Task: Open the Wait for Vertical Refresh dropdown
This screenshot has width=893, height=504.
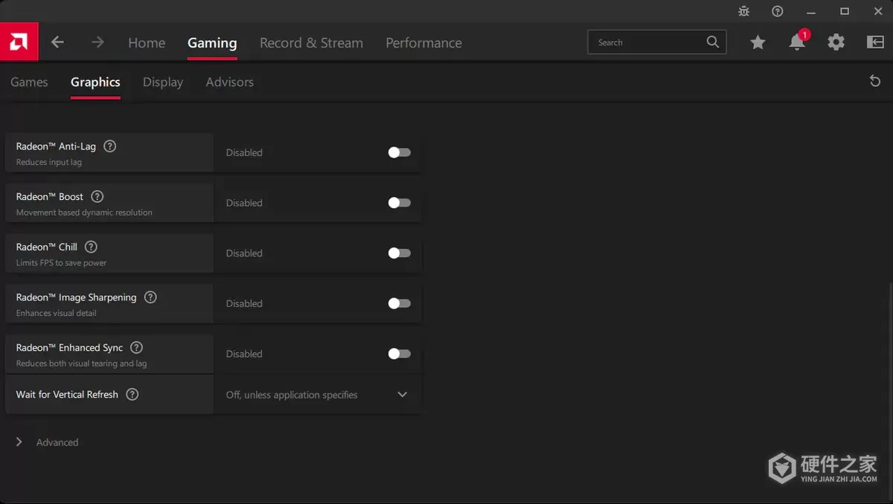Action: coord(317,395)
